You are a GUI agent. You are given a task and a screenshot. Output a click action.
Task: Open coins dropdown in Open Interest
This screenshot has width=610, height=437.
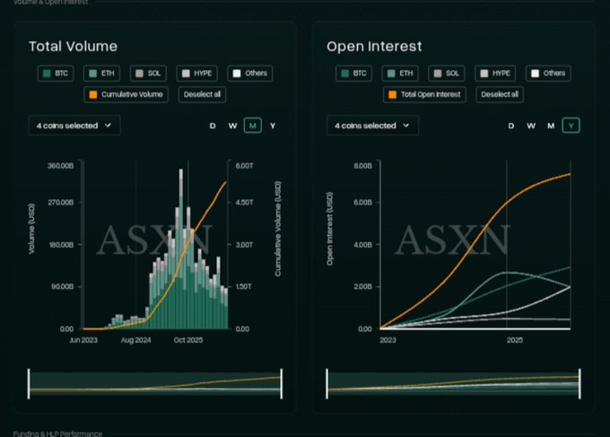[x=372, y=126]
